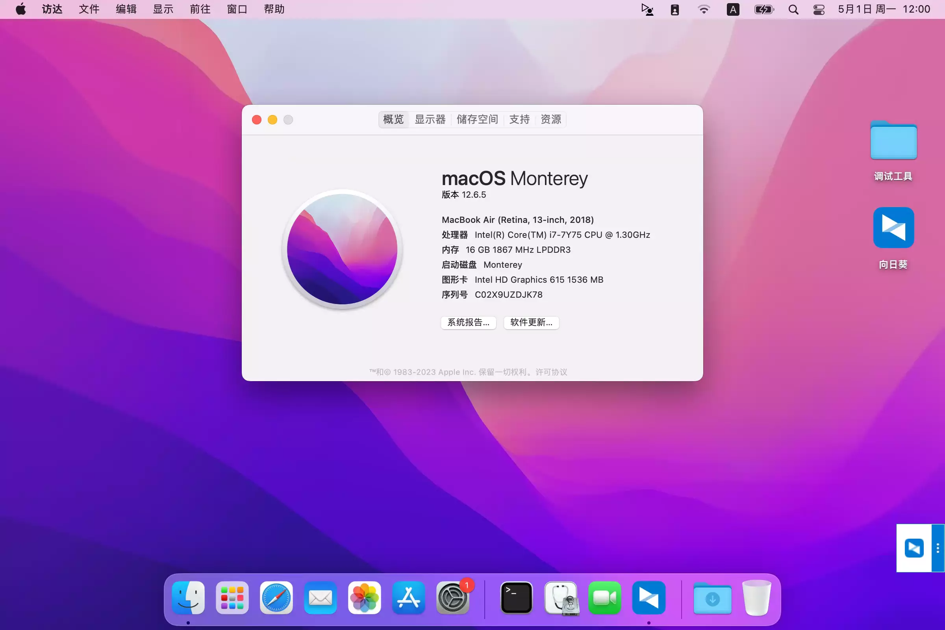Launch Safari from the Dock
This screenshot has height=630, width=945.
click(276, 597)
